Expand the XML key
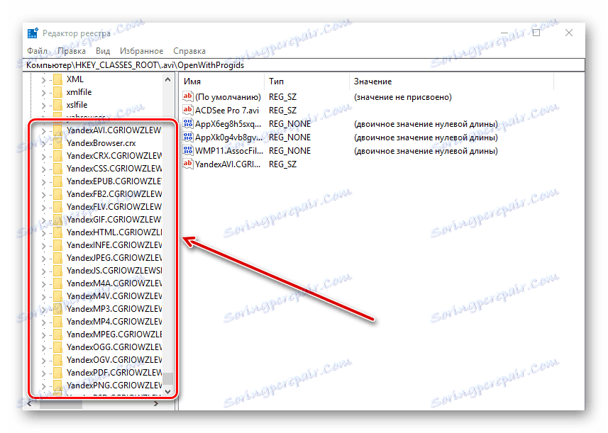 tap(43, 80)
